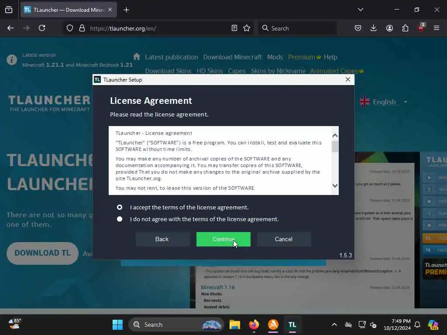This screenshot has width=447, height=335.
Task: Open the Copilot preview icon
Action: pyautogui.click(x=433, y=325)
